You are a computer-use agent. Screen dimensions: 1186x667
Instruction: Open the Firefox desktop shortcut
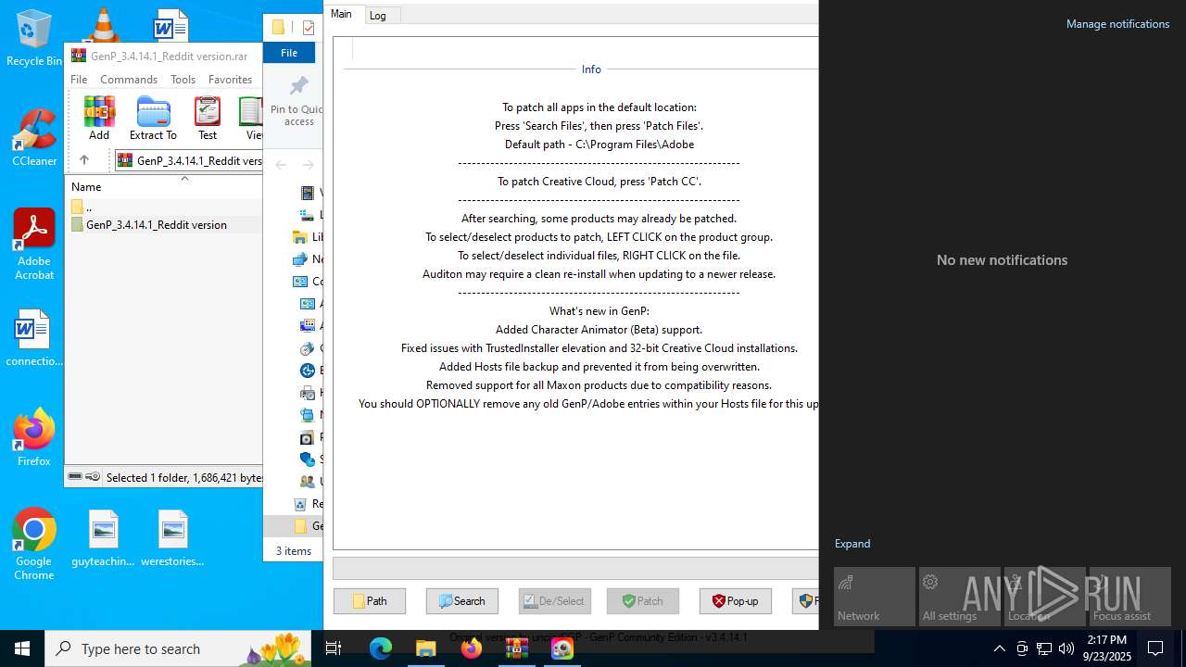tap(34, 437)
